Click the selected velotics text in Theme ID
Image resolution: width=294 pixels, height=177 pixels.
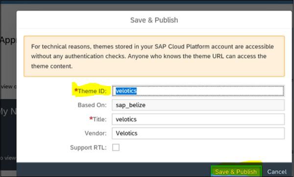click(x=126, y=91)
